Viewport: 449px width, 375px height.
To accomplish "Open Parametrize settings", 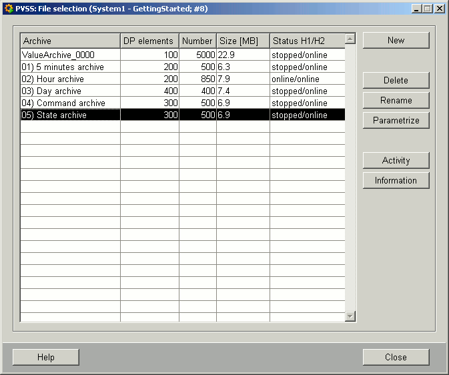I will pos(396,121).
